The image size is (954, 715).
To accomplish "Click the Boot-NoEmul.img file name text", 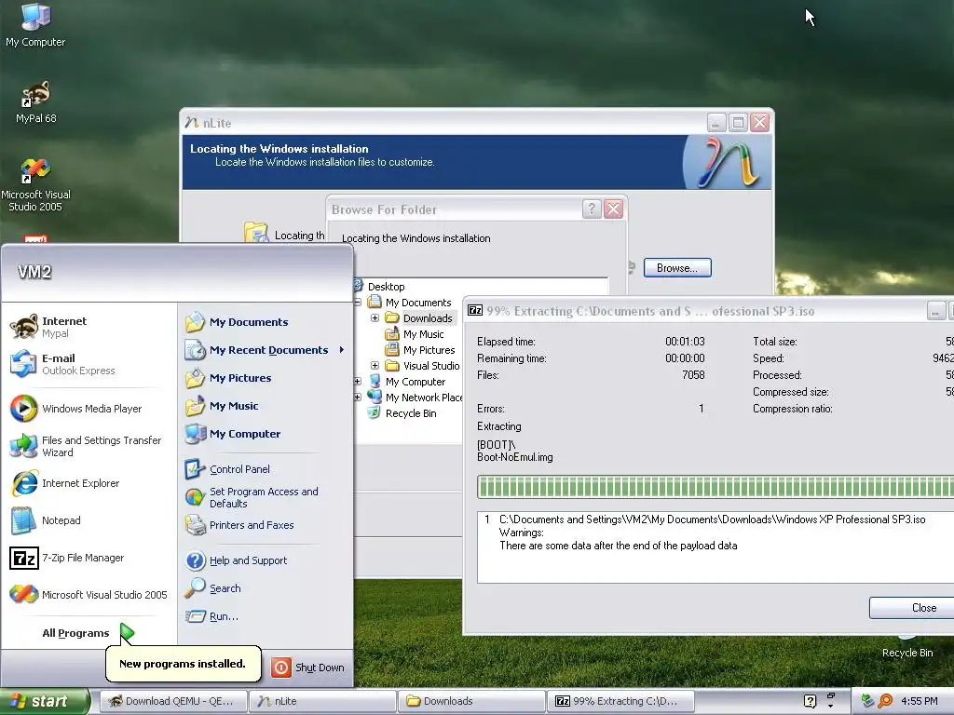I will [514, 457].
